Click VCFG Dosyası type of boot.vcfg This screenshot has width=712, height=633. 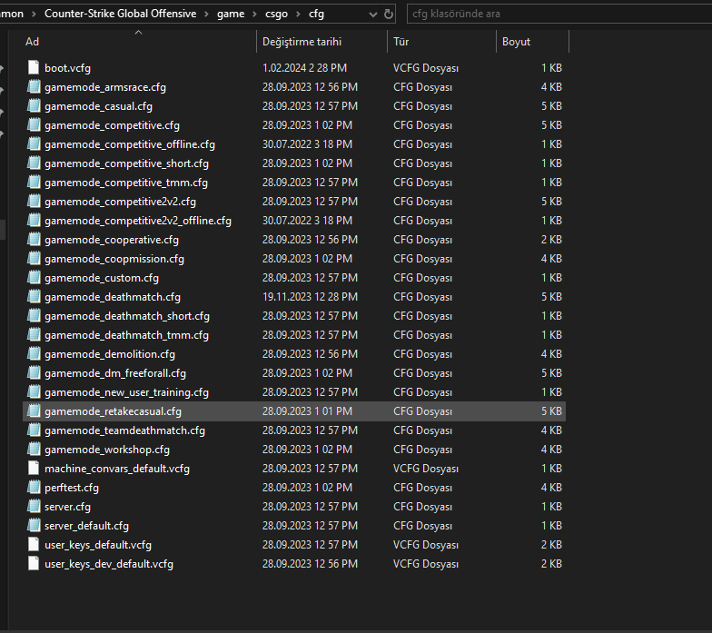(426, 68)
